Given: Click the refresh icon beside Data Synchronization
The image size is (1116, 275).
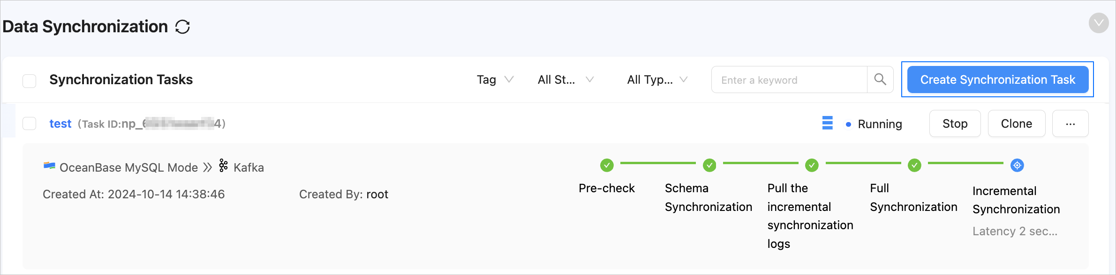Looking at the screenshot, I should coord(182,27).
